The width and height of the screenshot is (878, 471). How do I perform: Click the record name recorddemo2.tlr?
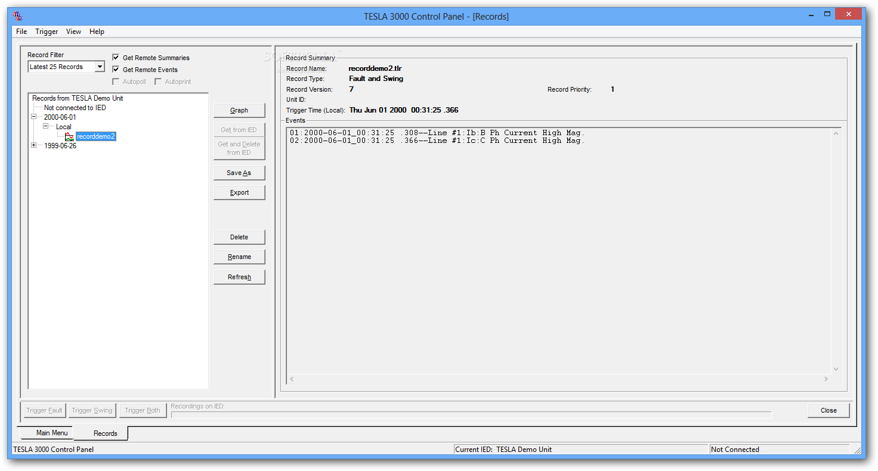(x=375, y=68)
